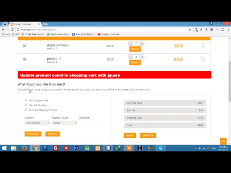Open the first Photoshop taskbar icon
The height and width of the screenshot is (173, 231).
tap(45, 148)
